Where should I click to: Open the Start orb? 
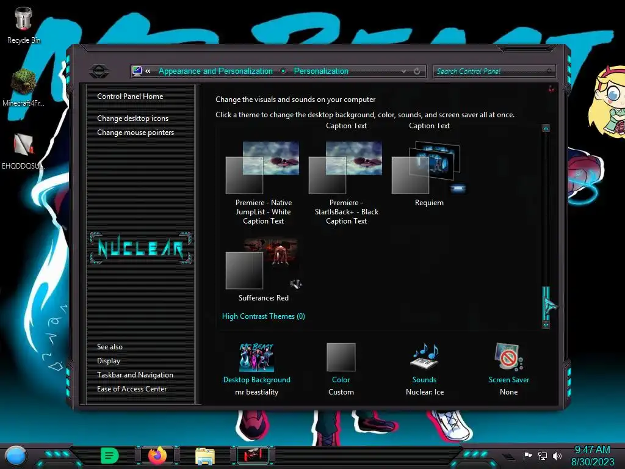[x=16, y=456]
